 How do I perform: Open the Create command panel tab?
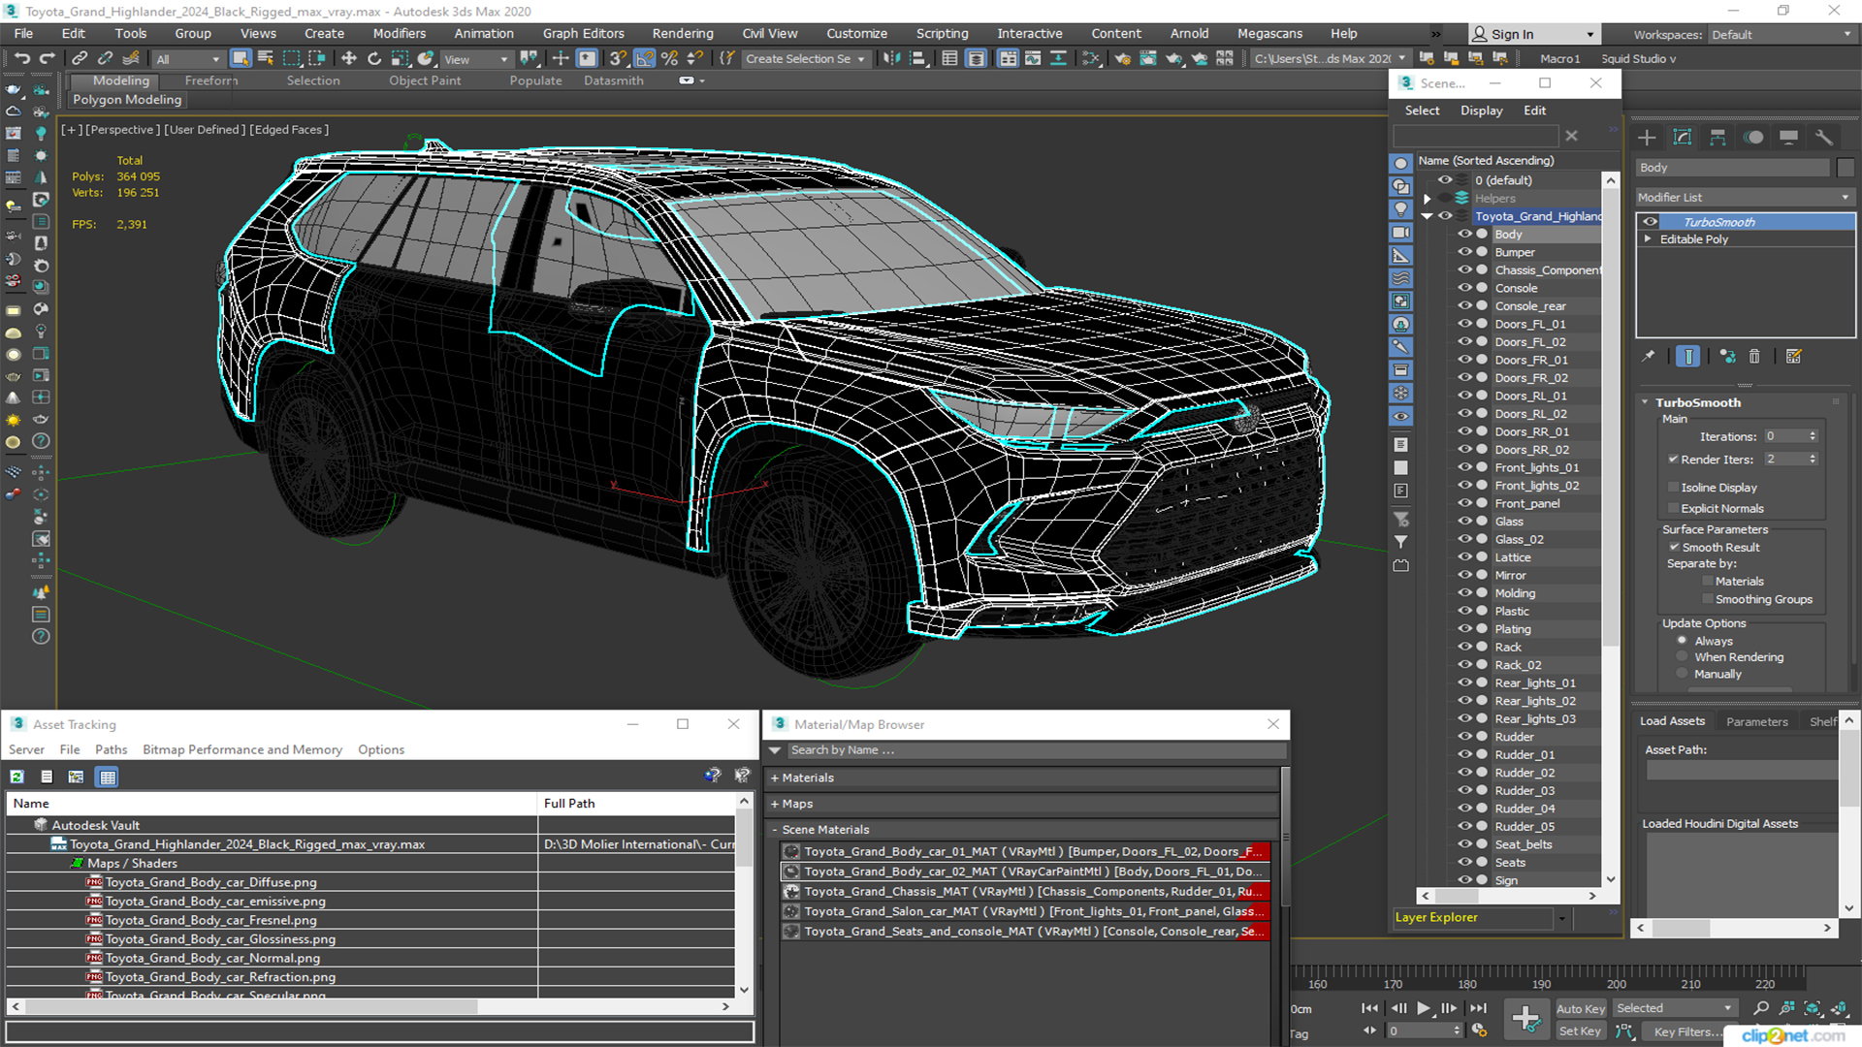[x=1647, y=138]
